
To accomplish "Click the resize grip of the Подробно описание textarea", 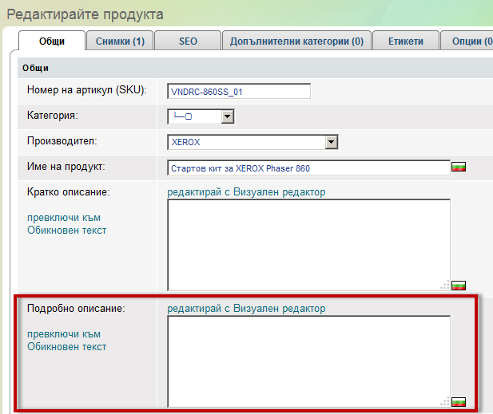I will tap(445, 402).
